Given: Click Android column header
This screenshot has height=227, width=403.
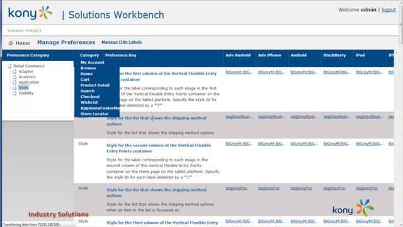Looking at the screenshot, I should (x=298, y=55).
